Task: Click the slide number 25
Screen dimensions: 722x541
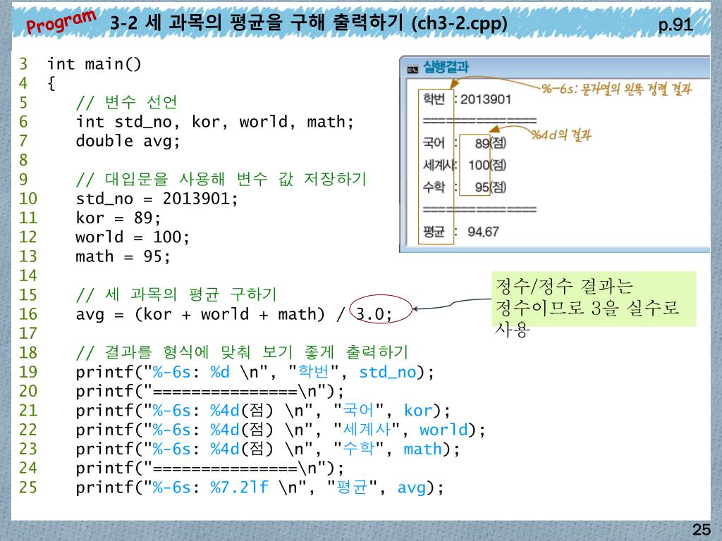Action: tap(701, 530)
